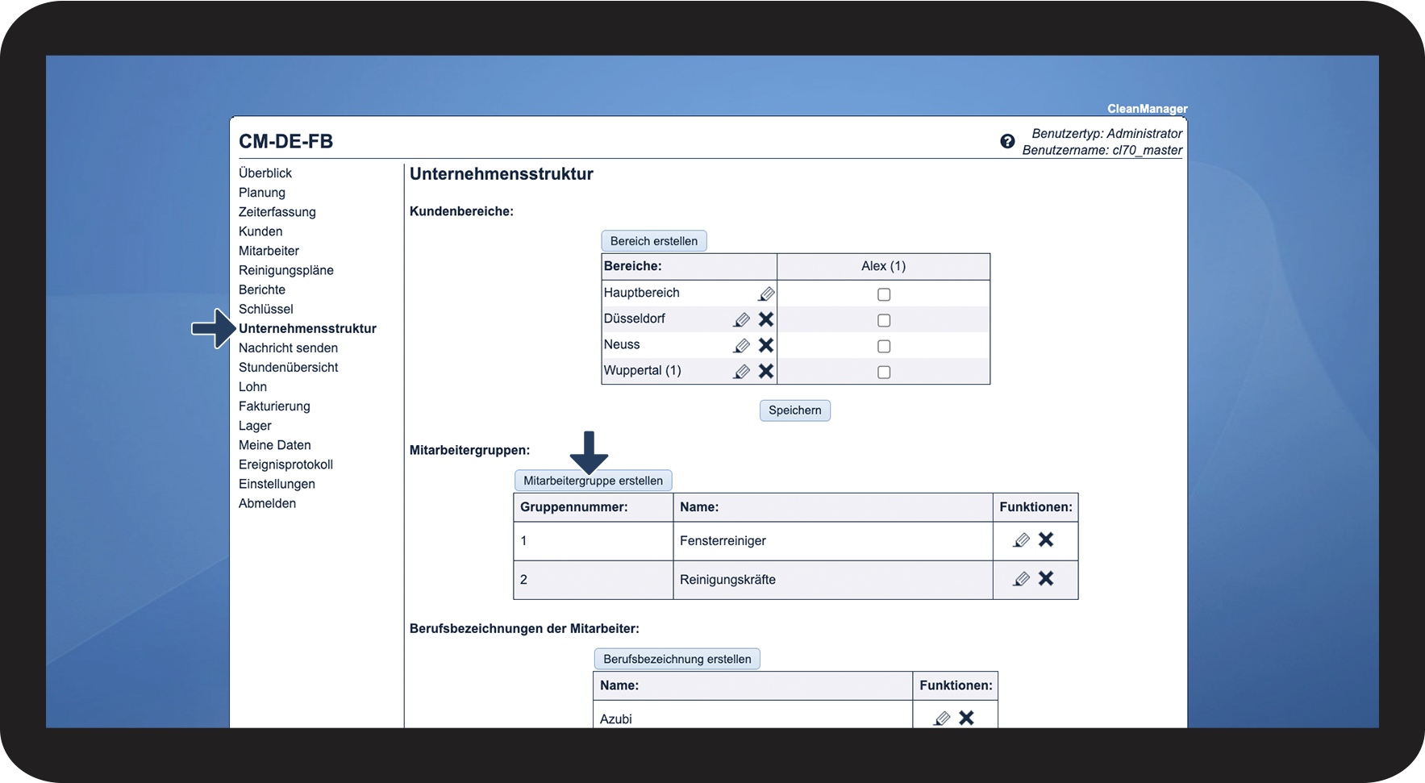Edit the Azubi job title
The image size is (1425, 783).
click(x=941, y=718)
